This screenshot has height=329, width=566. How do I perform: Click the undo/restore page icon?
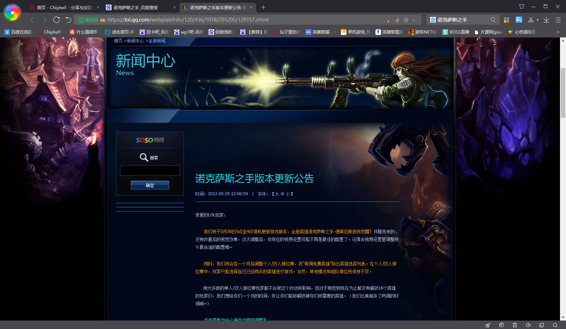pyautogui.click(x=68, y=20)
